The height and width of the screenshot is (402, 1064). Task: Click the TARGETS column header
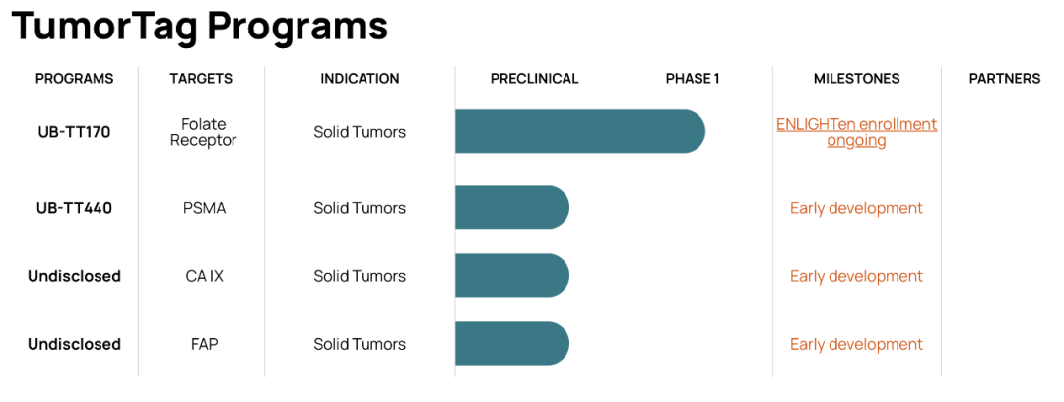[202, 79]
